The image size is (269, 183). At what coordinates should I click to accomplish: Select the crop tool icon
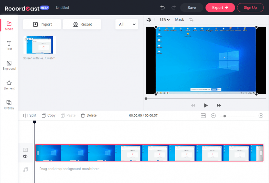[191, 20]
